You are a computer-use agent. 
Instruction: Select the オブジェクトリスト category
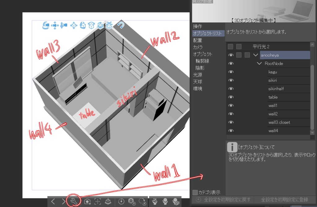[208, 33]
